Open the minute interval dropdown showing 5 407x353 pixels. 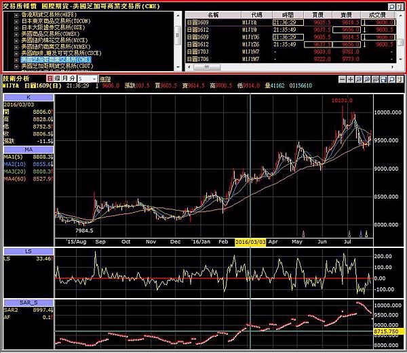pos(94,79)
